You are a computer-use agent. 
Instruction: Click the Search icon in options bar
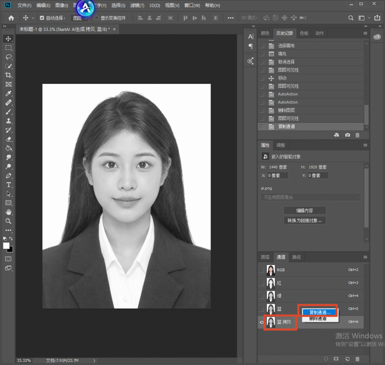pos(351,18)
